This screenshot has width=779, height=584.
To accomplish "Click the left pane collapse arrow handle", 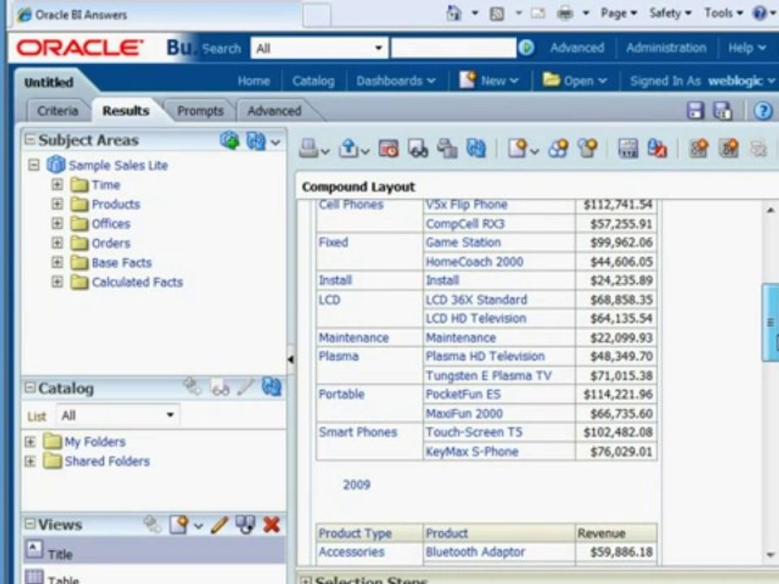I will [x=291, y=359].
